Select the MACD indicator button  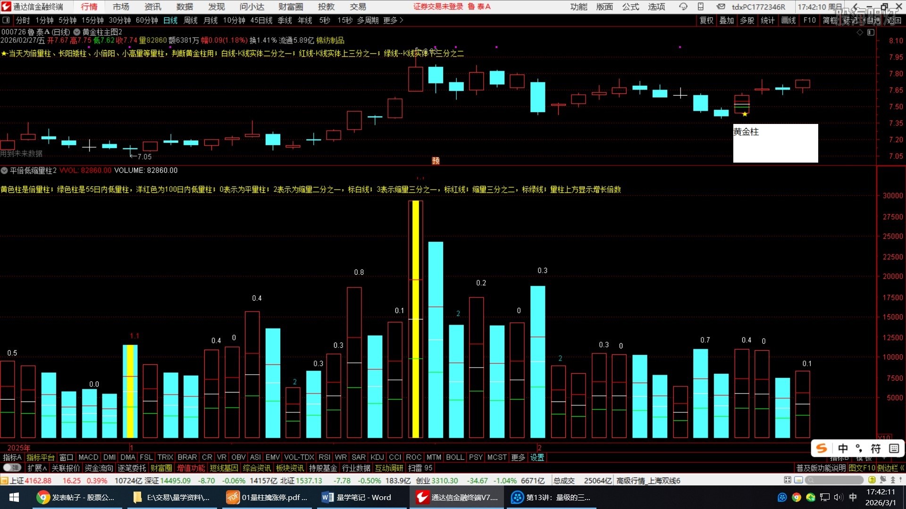(x=88, y=457)
